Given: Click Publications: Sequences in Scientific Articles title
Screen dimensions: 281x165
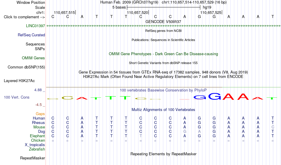Looking at the screenshot, I should [x=163, y=40].
